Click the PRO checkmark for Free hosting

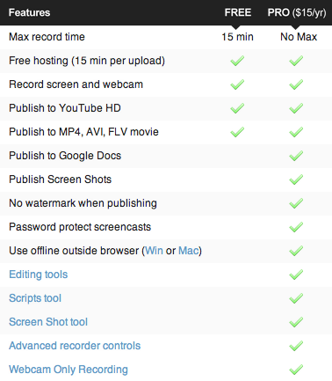click(296, 61)
